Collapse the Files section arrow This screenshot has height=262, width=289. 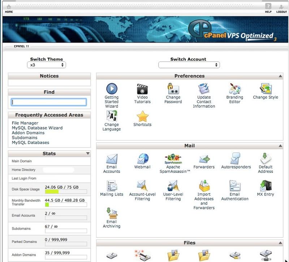[x=280, y=243]
